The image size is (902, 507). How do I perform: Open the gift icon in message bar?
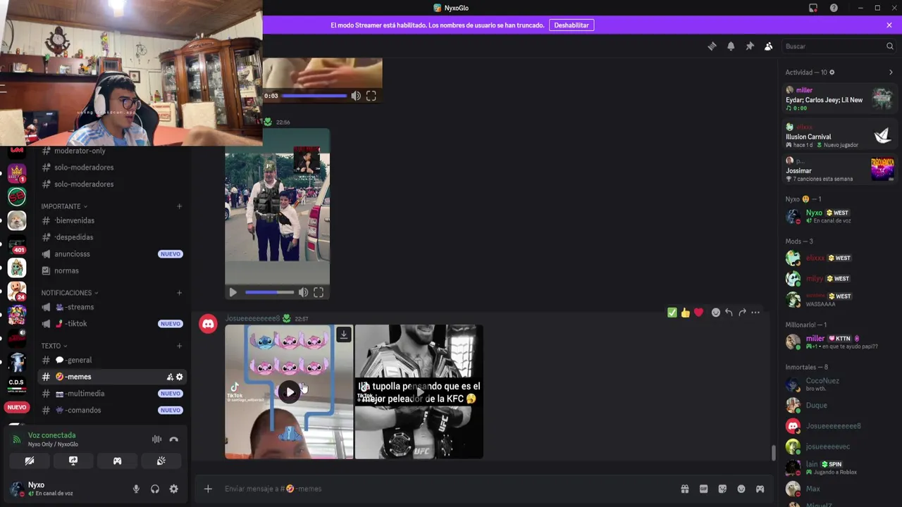(684, 489)
